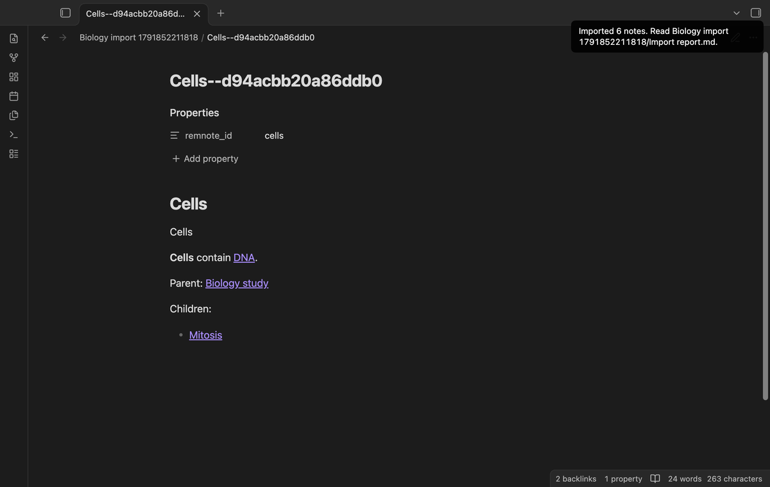The width and height of the screenshot is (770, 487).
Task: Toggle reading view book icon in status bar
Action: tap(655, 479)
